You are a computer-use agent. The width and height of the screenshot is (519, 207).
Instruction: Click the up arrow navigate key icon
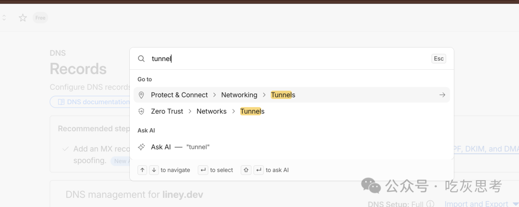[142, 170]
